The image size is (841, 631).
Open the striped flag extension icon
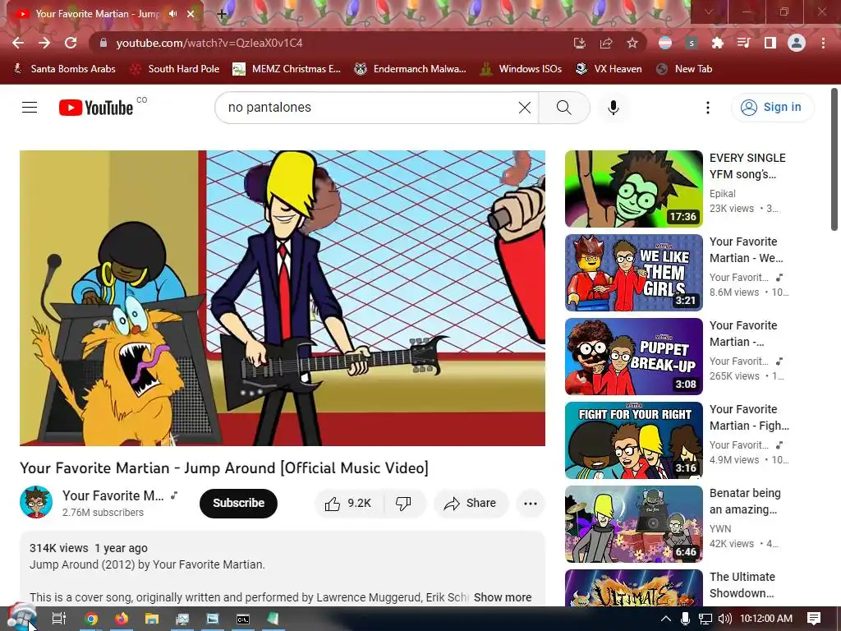(x=665, y=43)
